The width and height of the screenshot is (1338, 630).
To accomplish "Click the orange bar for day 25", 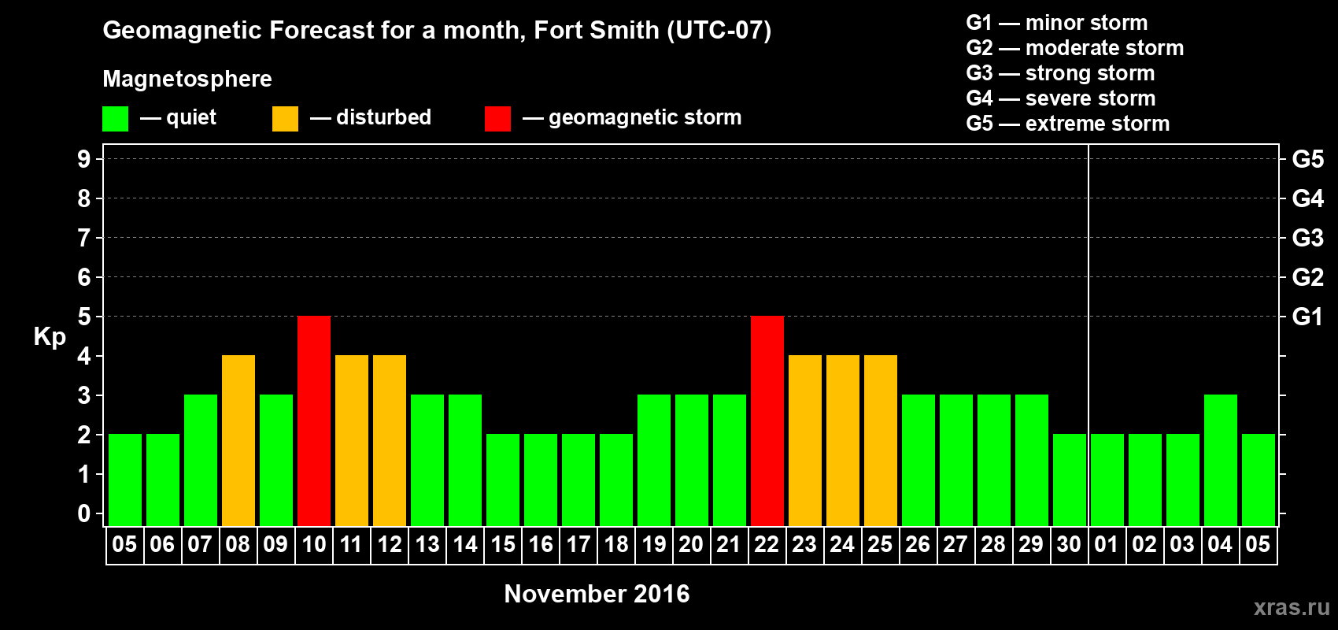I will point(881,440).
